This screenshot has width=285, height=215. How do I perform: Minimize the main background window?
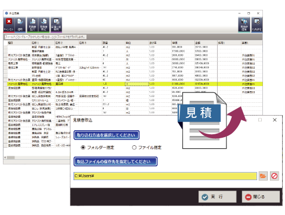tap(239, 13)
